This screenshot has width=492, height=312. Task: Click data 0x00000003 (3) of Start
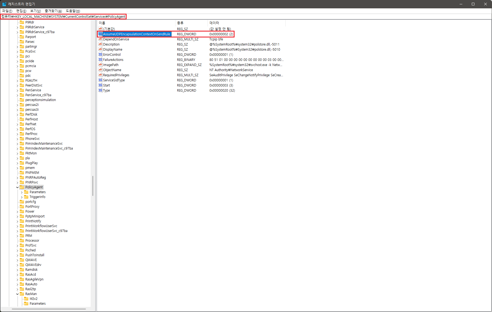click(x=221, y=85)
